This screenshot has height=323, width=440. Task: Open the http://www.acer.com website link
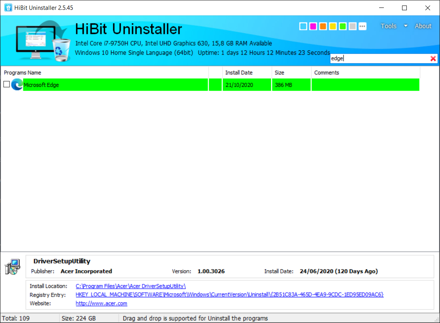point(101,303)
